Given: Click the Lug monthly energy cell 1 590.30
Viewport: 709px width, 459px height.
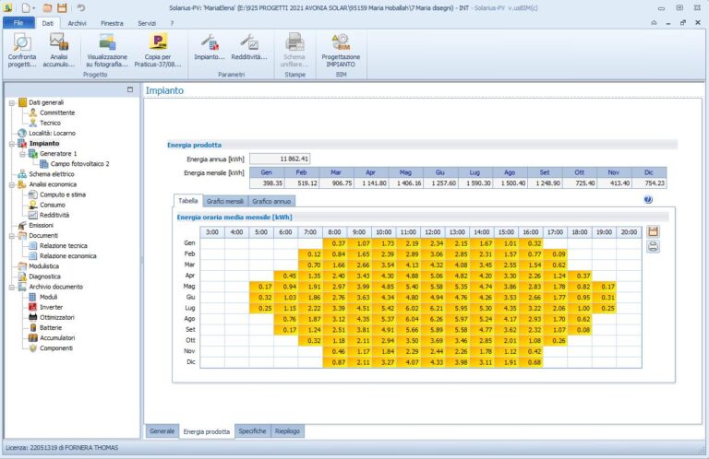Looking at the screenshot, I should [x=475, y=183].
